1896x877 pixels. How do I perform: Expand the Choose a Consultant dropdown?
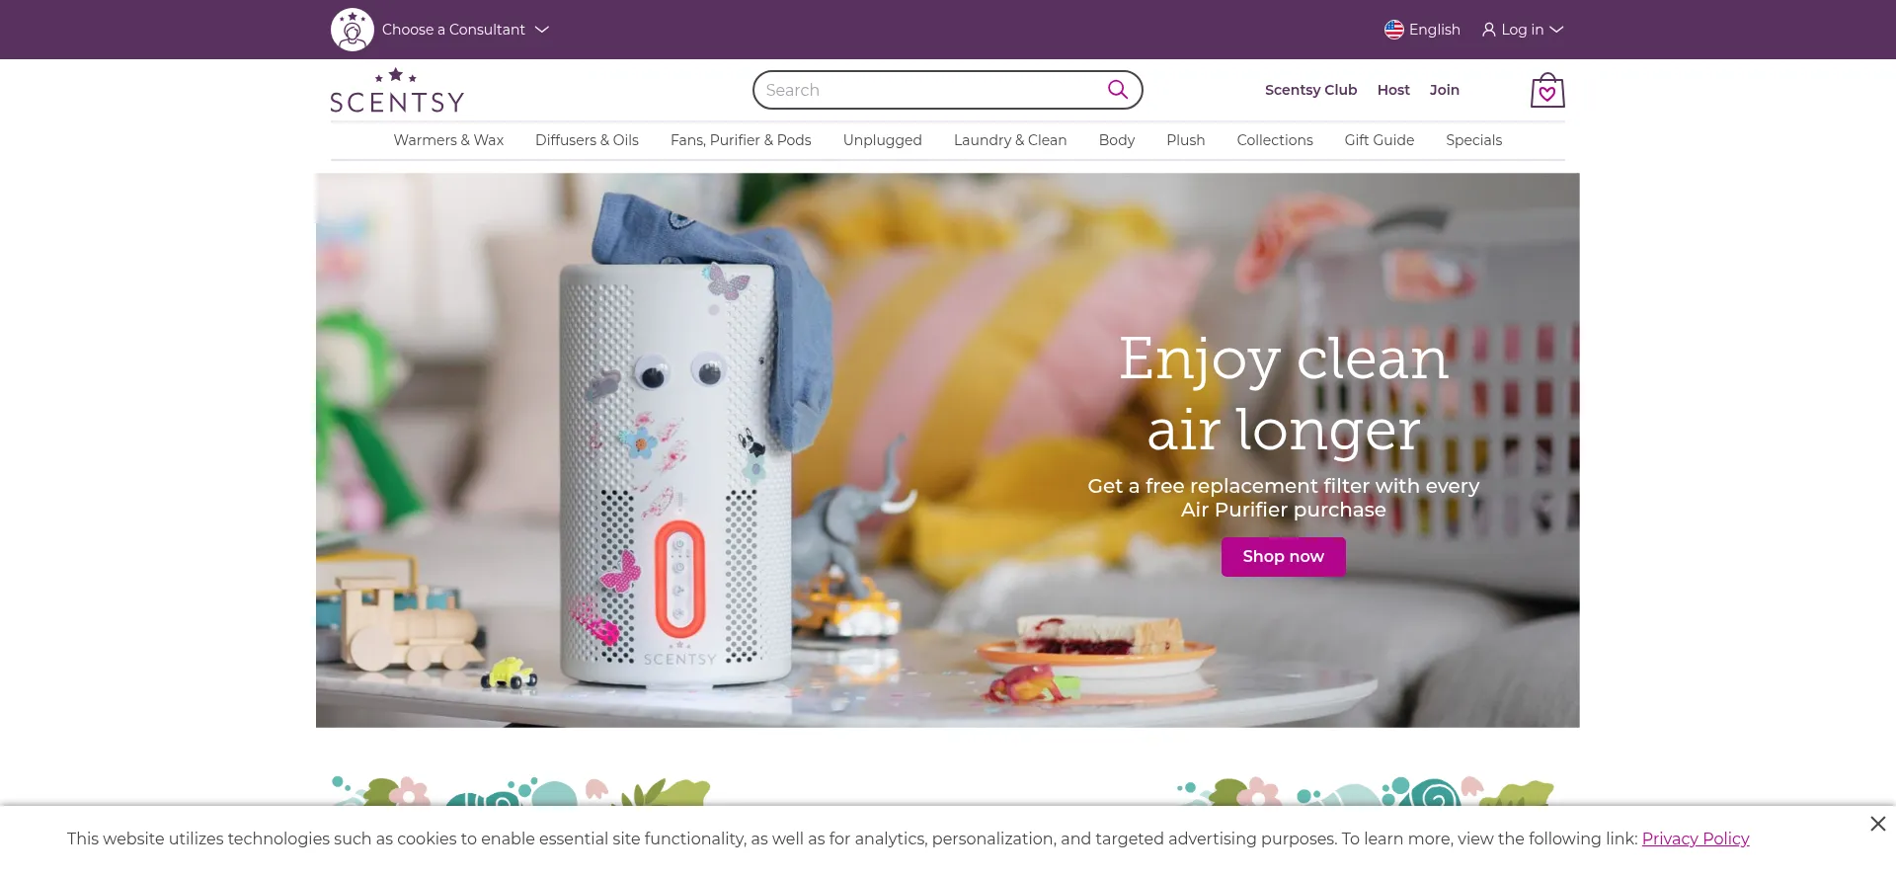[x=542, y=30]
